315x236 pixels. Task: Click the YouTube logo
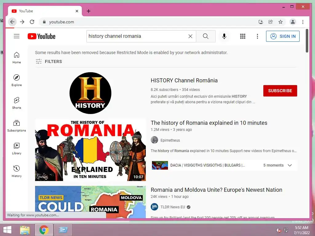42,36
